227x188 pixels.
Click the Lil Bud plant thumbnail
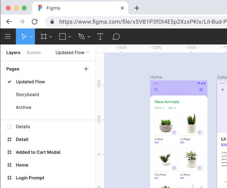(x=166, y=124)
